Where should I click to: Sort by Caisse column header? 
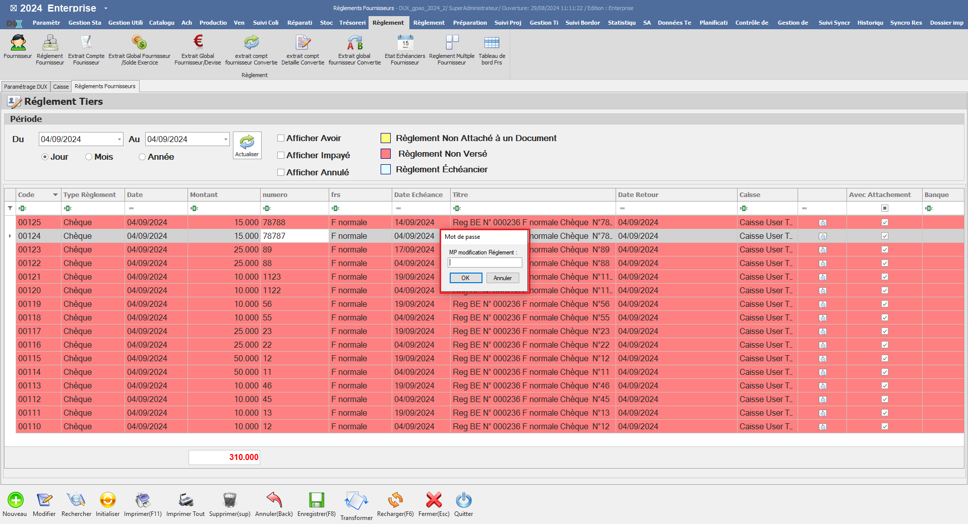[x=767, y=195]
